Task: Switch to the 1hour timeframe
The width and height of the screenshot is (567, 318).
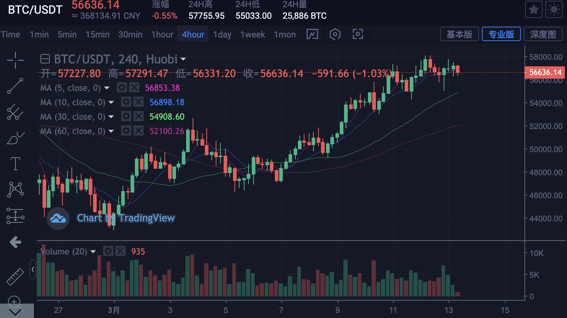Action: (x=162, y=35)
